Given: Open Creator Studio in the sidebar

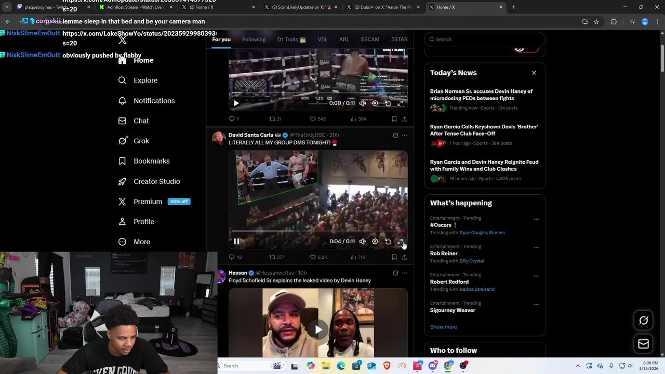Looking at the screenshot, I should 149,181.
